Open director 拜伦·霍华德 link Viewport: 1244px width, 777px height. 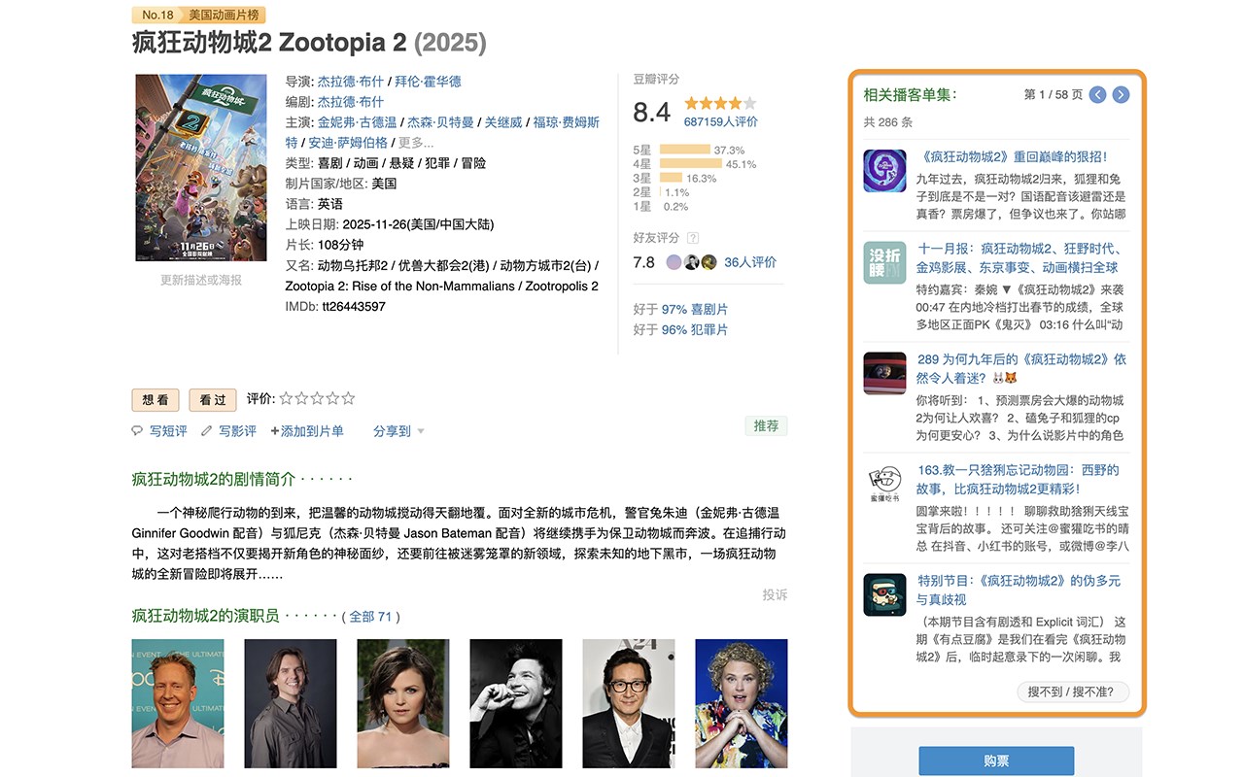coord(428,82)
